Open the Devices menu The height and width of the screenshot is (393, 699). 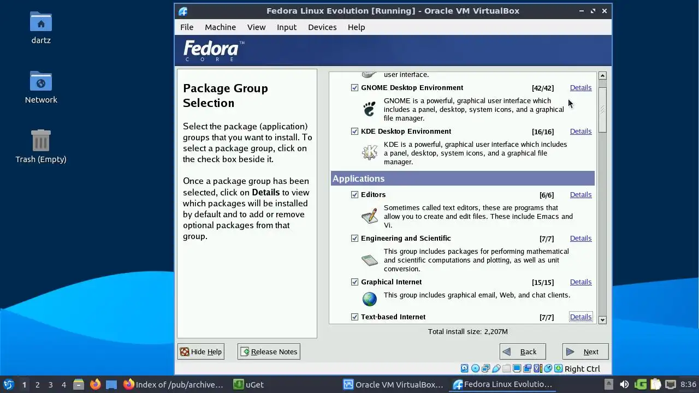coord(322,27)
